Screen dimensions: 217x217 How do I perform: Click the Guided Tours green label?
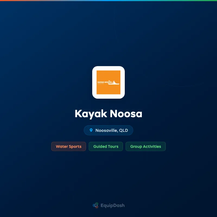coord(106,146)
